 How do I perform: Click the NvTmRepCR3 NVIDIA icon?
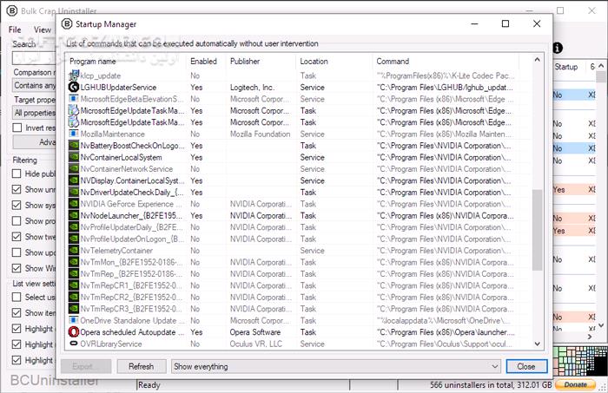(x=74, y=309)
